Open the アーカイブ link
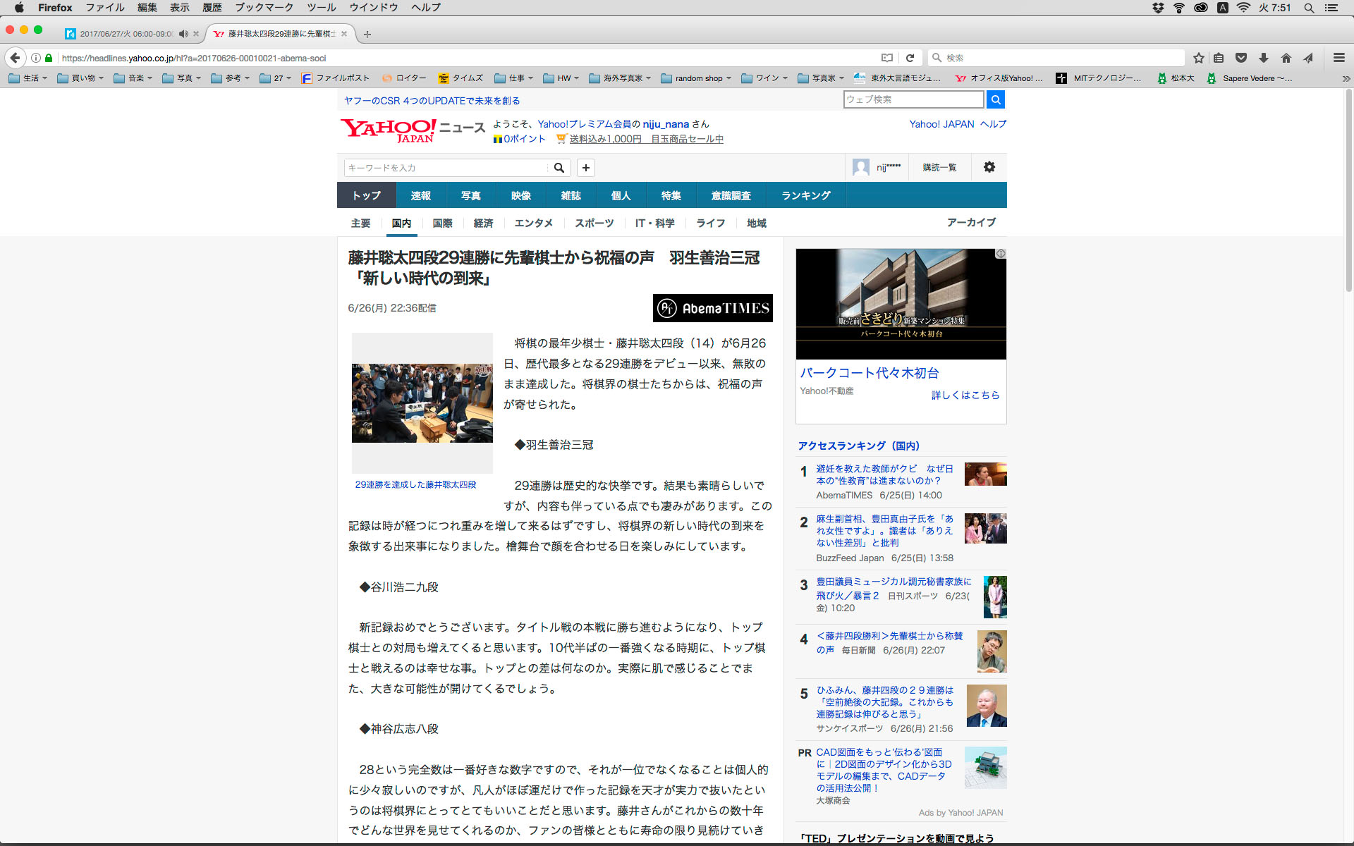This screenshot has height=846, width=1354. point(971,222)
